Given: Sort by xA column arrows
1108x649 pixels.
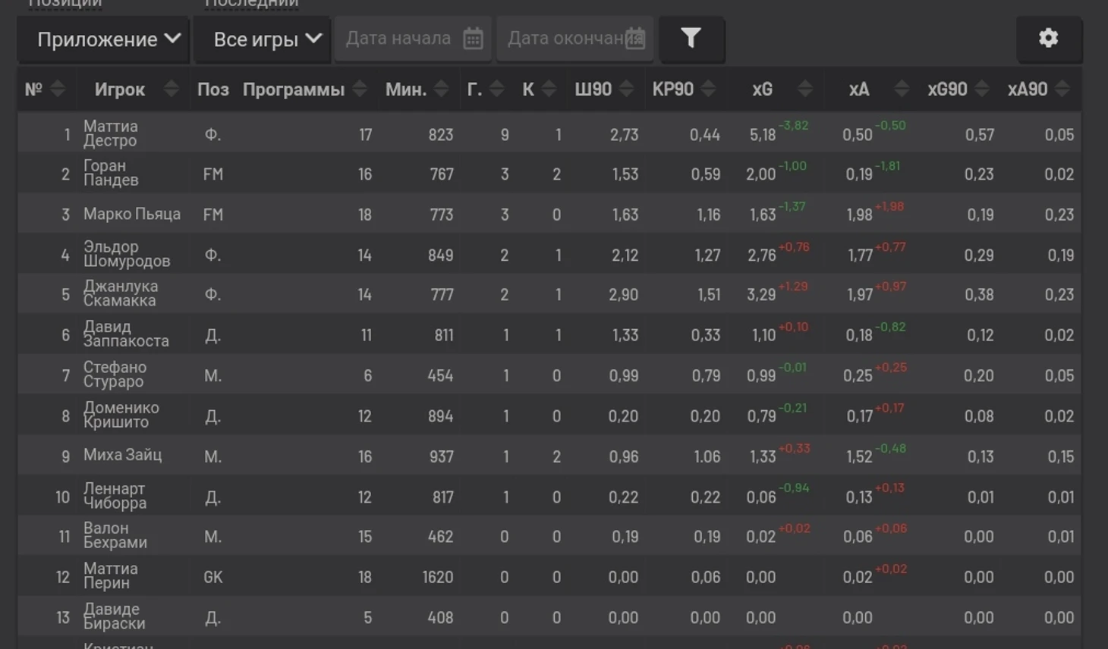Looking at the screenshot, I should pos(902,89).
